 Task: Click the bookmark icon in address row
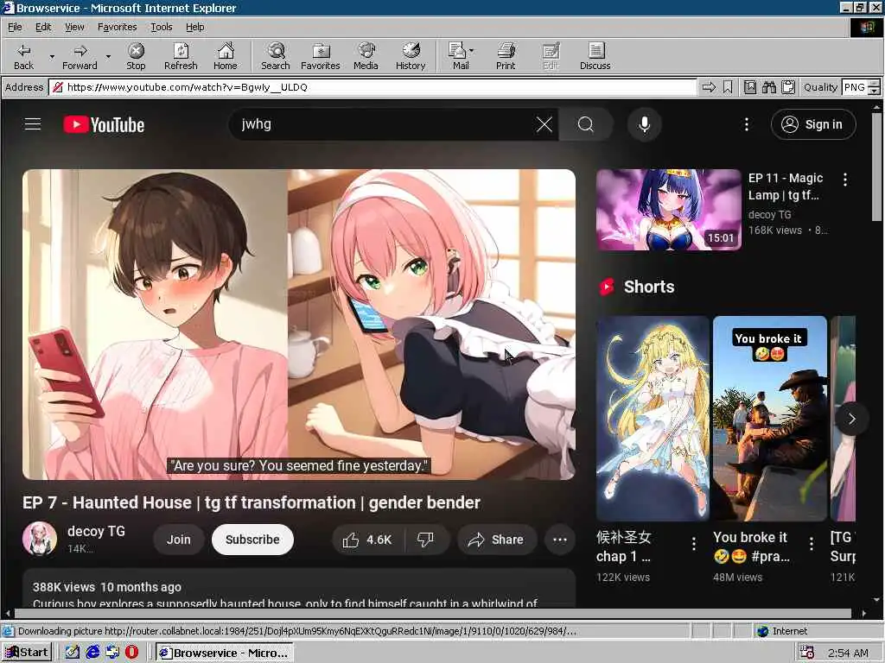728,87
